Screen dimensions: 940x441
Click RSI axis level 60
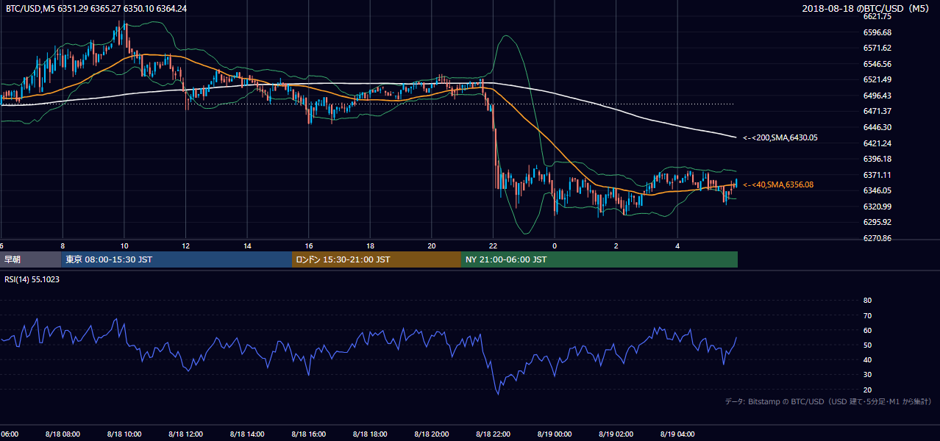click(867, 330)
